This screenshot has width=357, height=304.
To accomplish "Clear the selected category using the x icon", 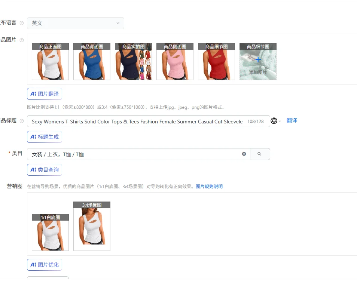I will pyautogui.click(x=244, y=154).
